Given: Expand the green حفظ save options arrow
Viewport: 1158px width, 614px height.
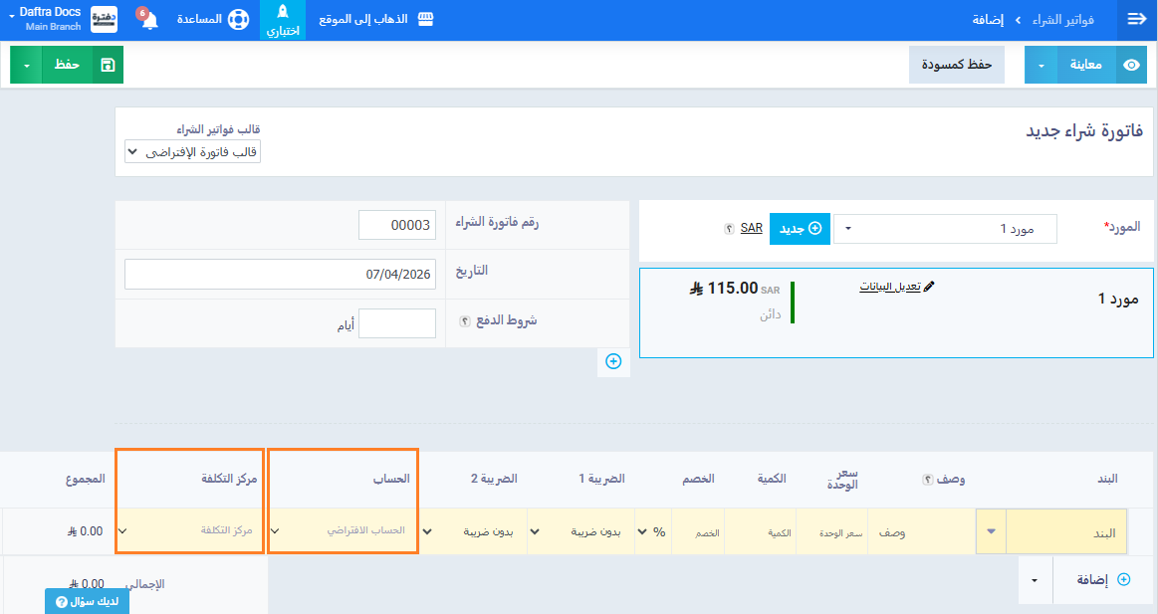Looking at the screenshot, I should point(26,65).
